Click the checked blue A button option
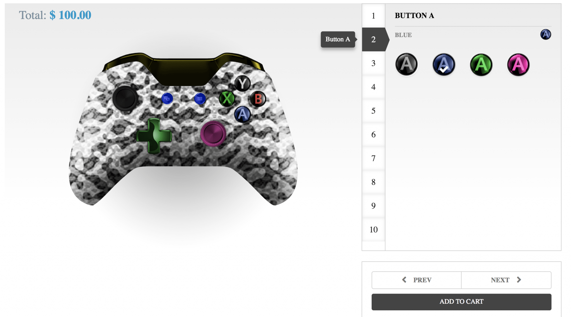 click(444, 64)
